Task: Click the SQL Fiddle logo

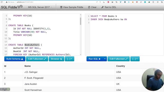Action: pos(12,7)
